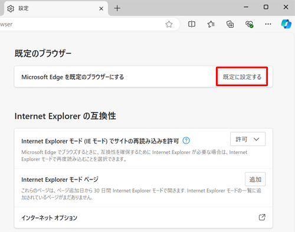Click the インターネット オプション row text
Viewport: 295px width, 232px height.
[50, 218]
